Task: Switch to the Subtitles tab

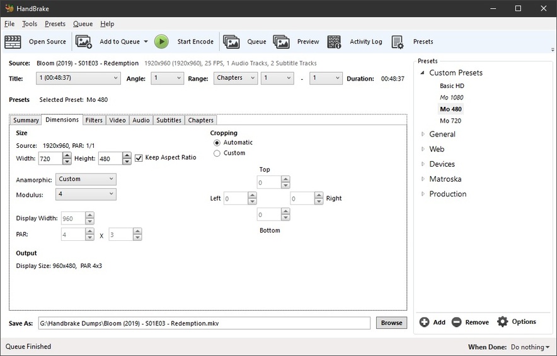Action: (169, 120)
